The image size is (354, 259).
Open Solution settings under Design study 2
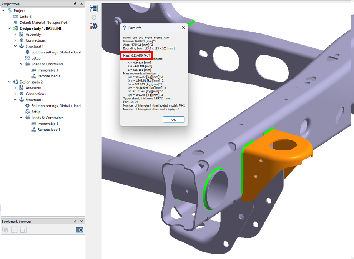pyautogui.click(x=56, y=106)
